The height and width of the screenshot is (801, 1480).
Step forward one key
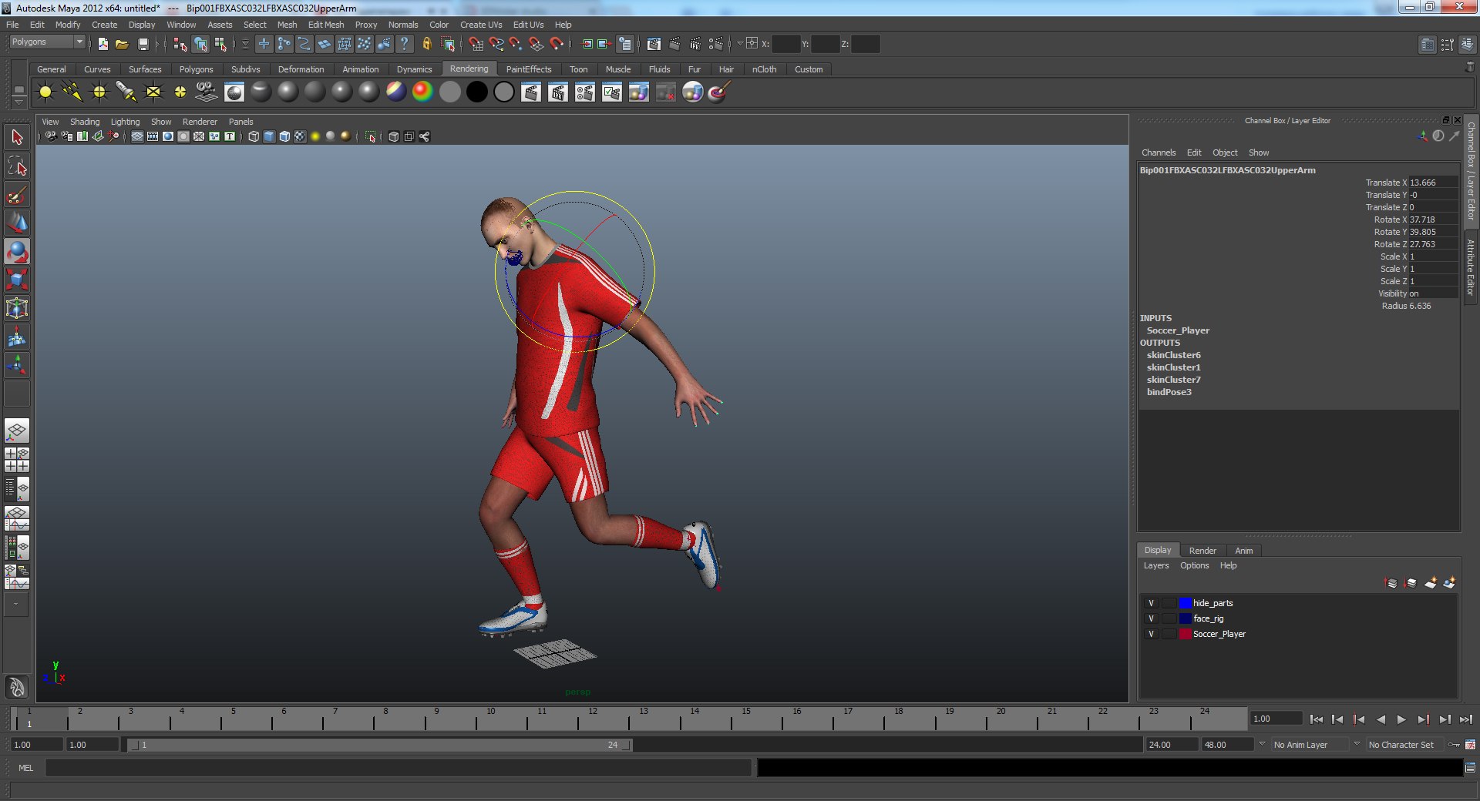pos(1423,719)
